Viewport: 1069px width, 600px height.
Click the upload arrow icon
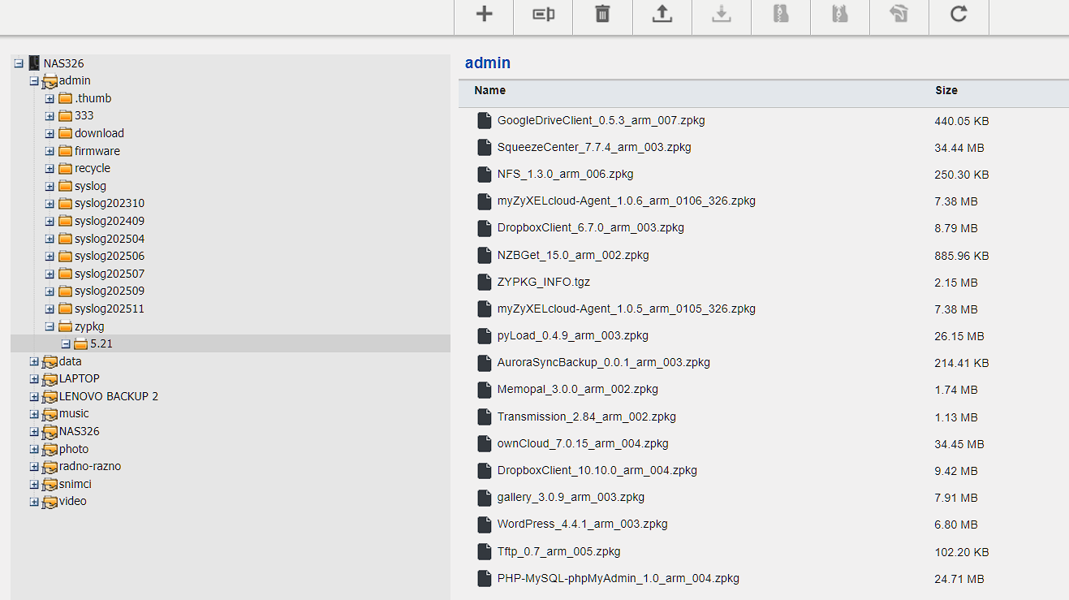[662, 14]
